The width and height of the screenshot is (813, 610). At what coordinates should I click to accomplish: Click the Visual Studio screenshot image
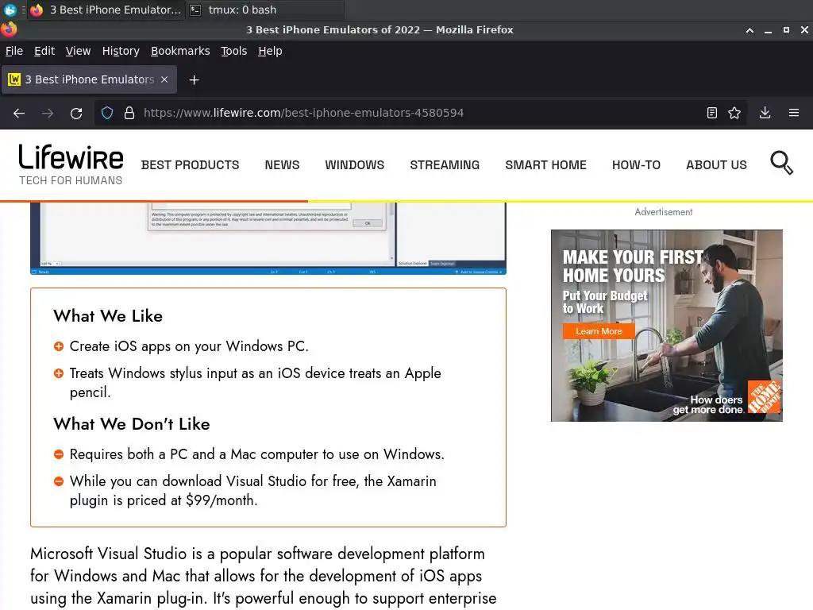(x=268, y=238)
